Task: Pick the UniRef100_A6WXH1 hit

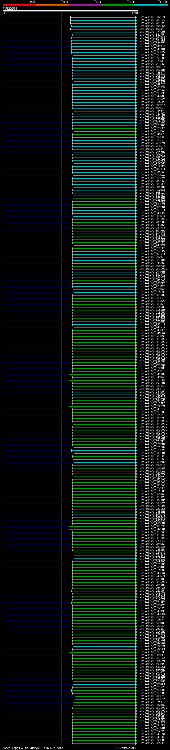Action: (152, 728)
